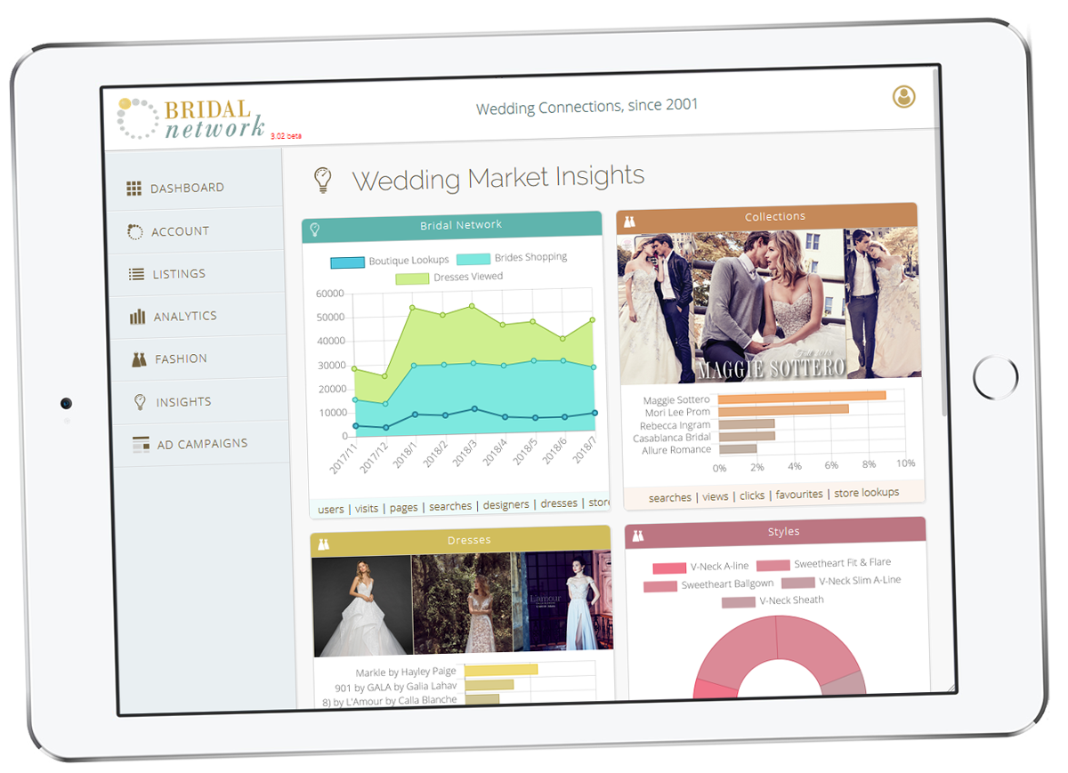Click 'store lookups' link under Collections

867,493
